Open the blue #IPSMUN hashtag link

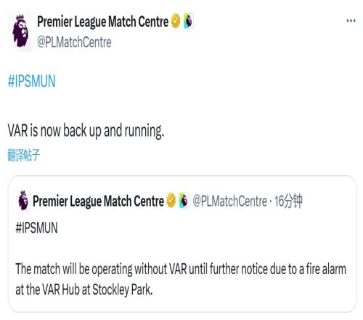pyautogui.click(x=32, y=81)
